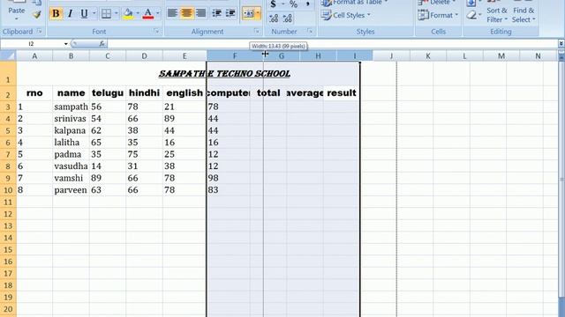Select column A header

pos(34,56)
